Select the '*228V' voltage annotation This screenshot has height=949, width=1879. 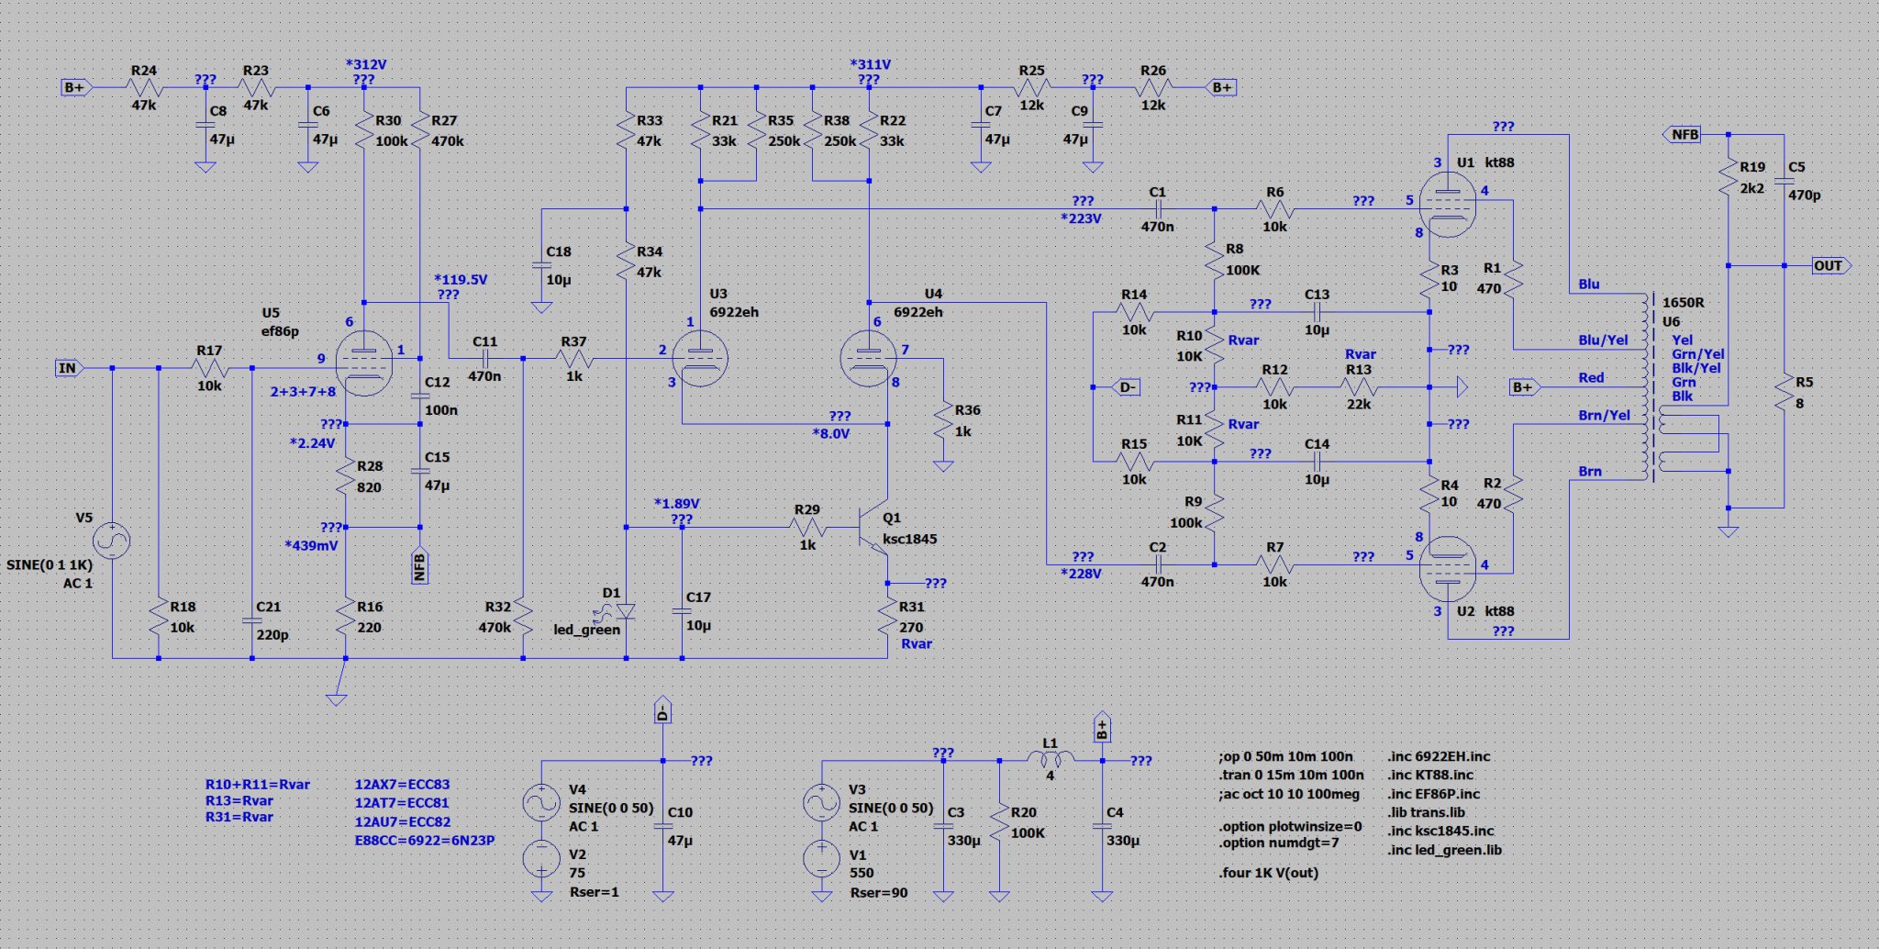tap(1081, 574)
